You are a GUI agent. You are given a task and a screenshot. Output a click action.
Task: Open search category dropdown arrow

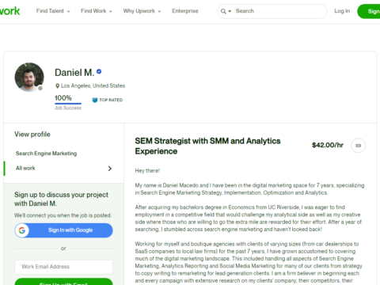(230, 11)
